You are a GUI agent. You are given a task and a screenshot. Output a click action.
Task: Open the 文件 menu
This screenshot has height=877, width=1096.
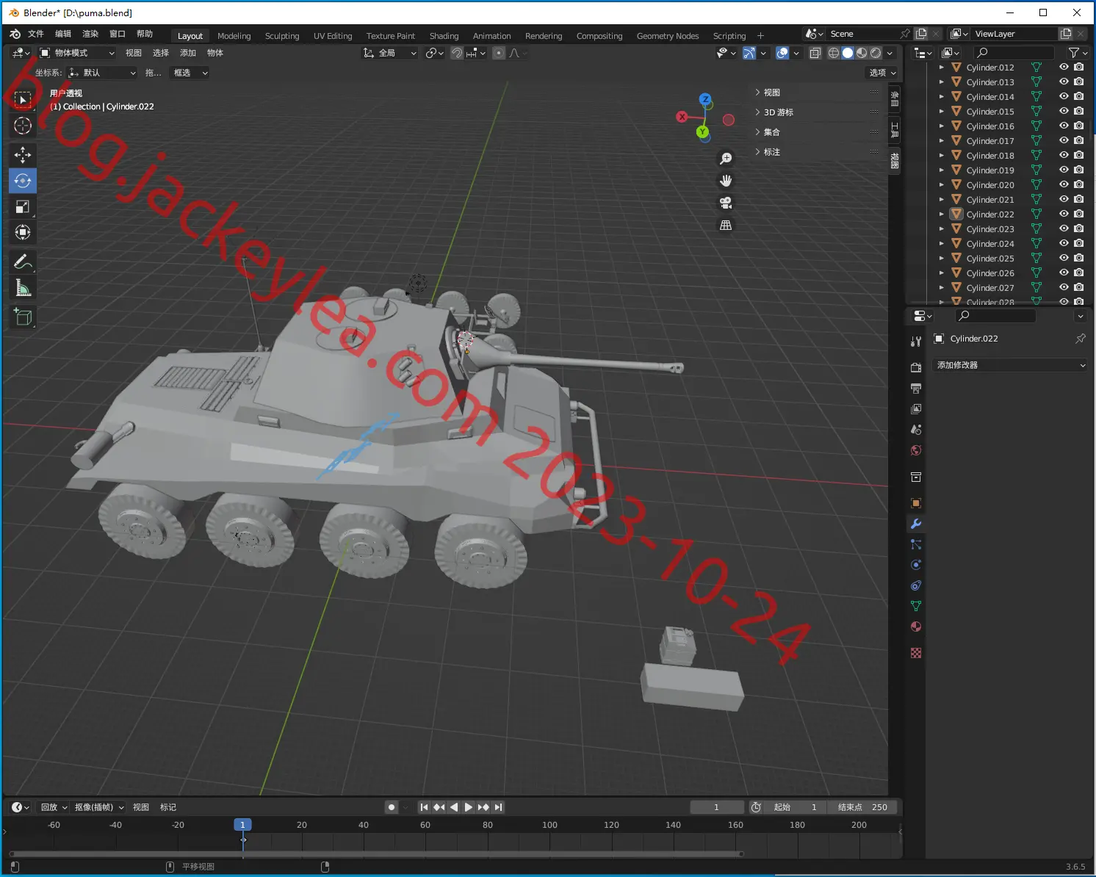coord(36,34)
